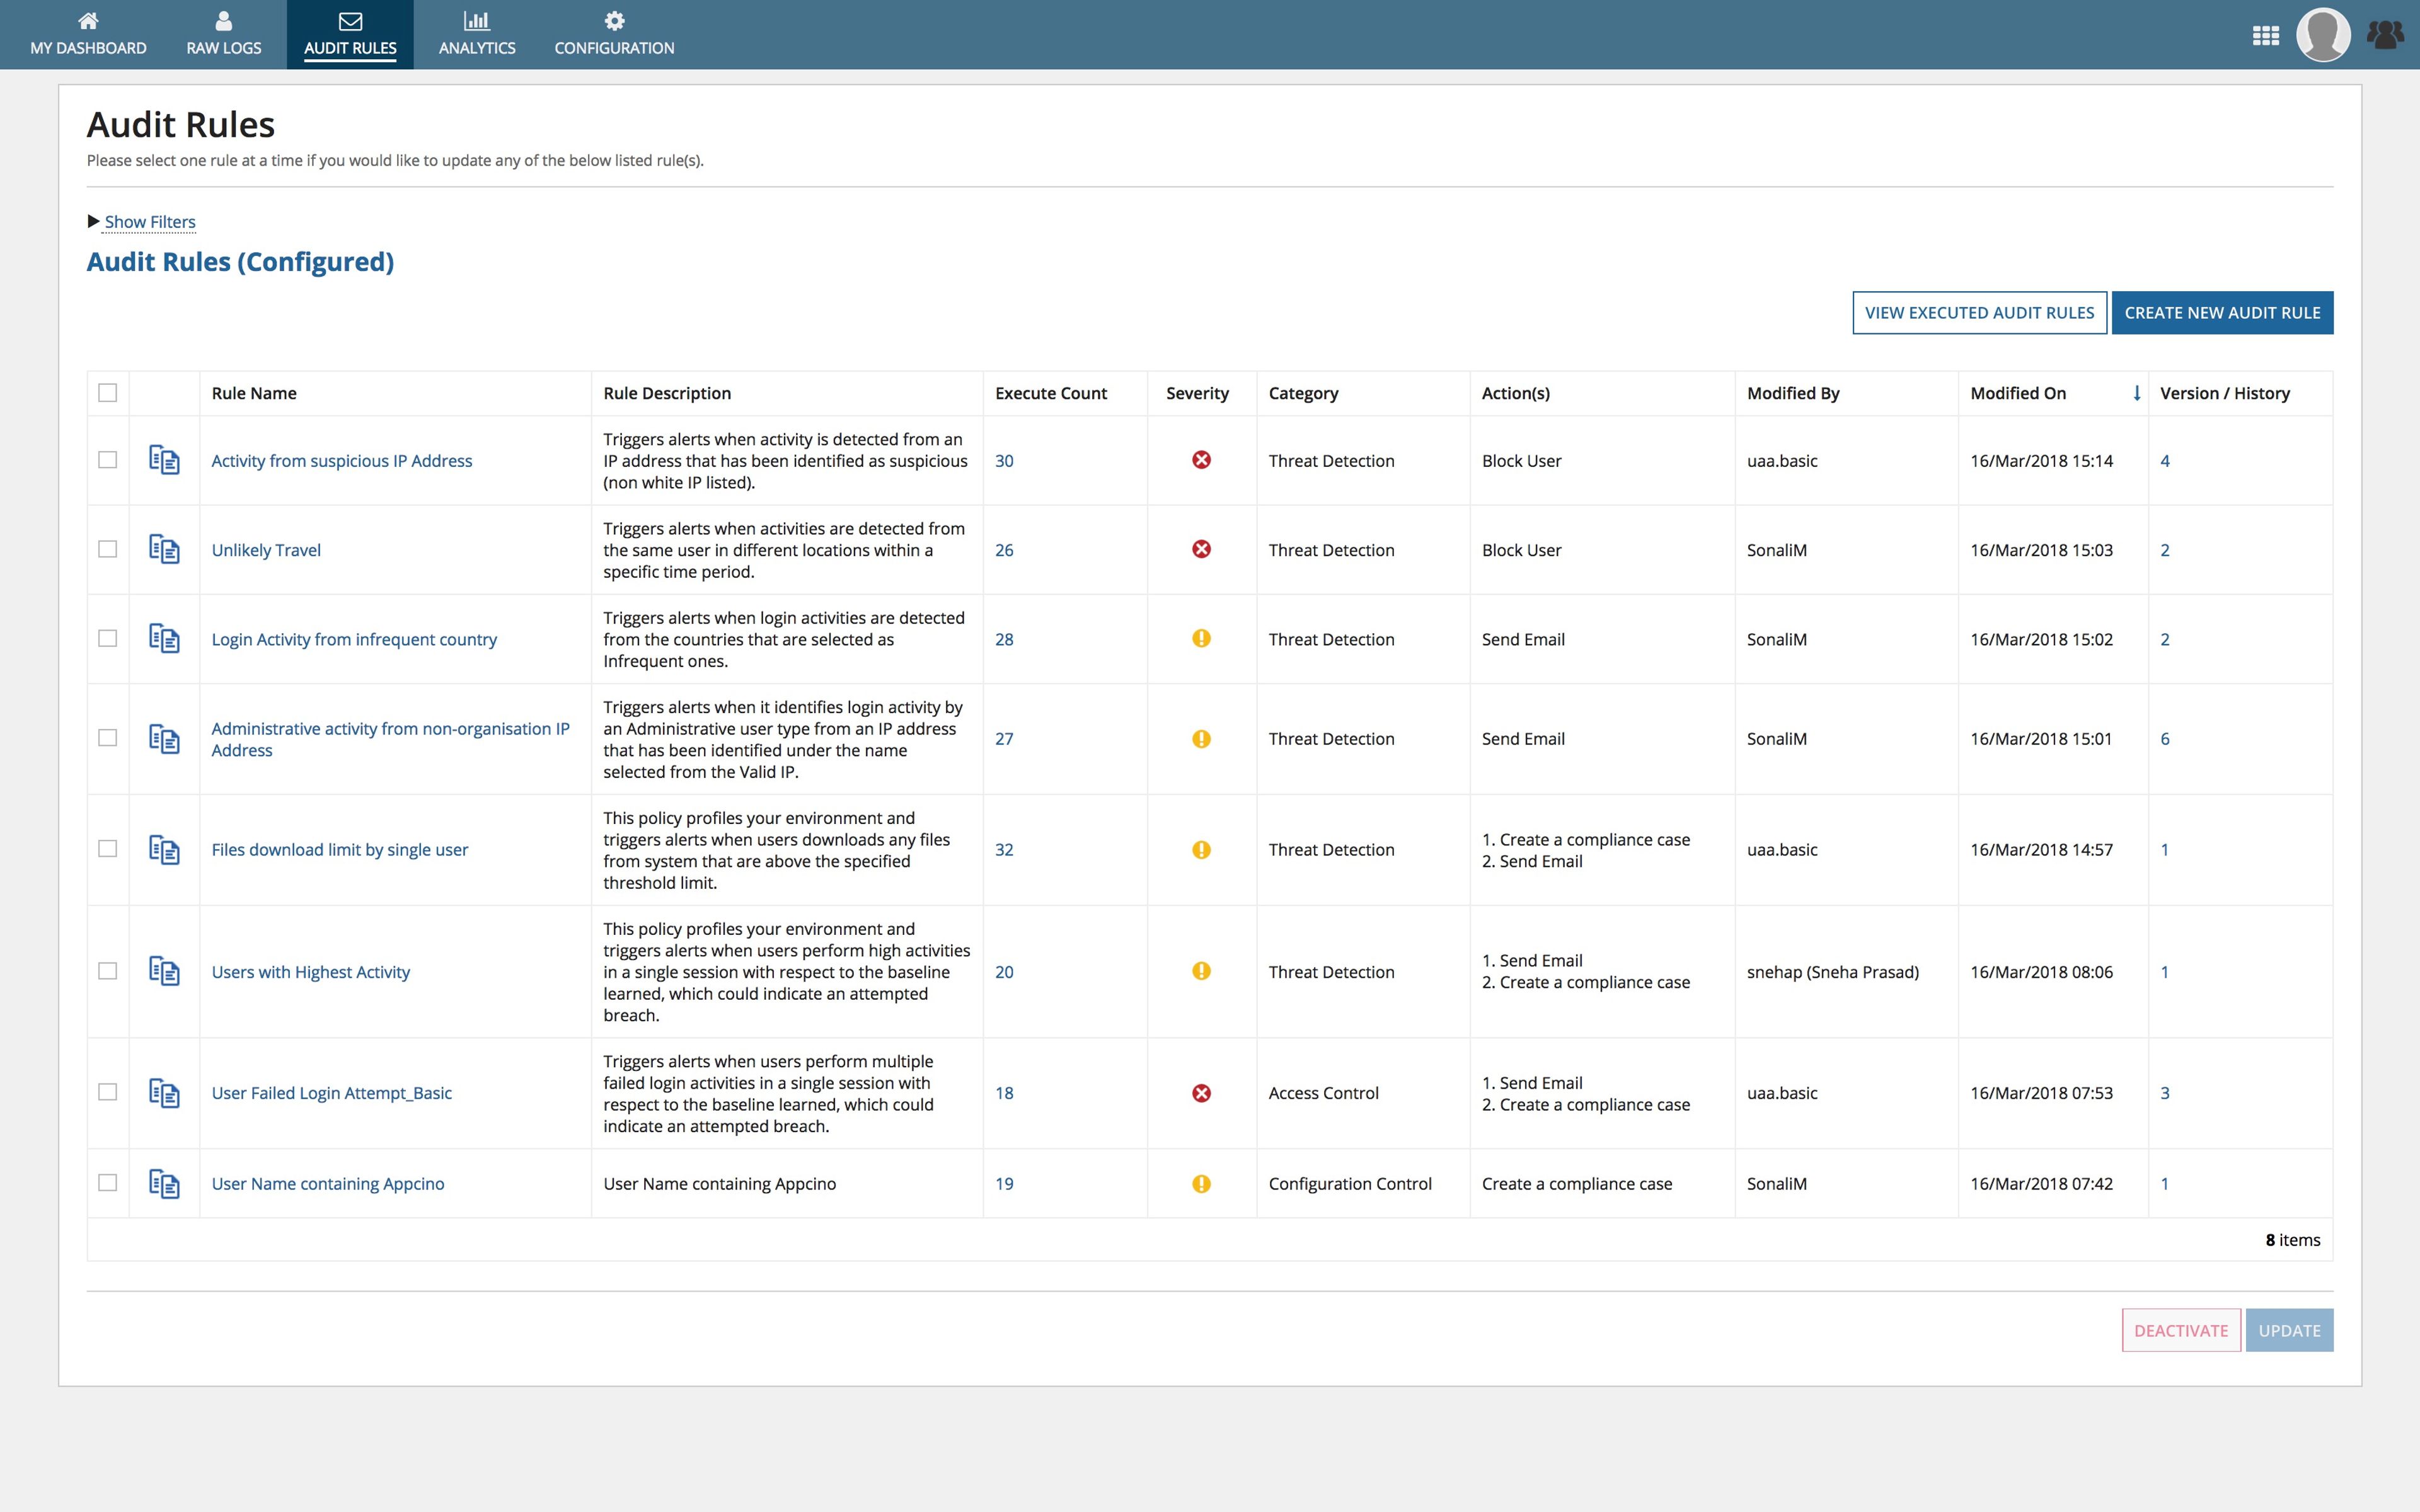The width and height of the screenshot is (2420, 1512).
Task: Tick the select-all checkbox in table header
Action: click(x=108, y=393)
